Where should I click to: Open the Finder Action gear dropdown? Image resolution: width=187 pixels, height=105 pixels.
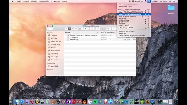[x=86, y=29]
